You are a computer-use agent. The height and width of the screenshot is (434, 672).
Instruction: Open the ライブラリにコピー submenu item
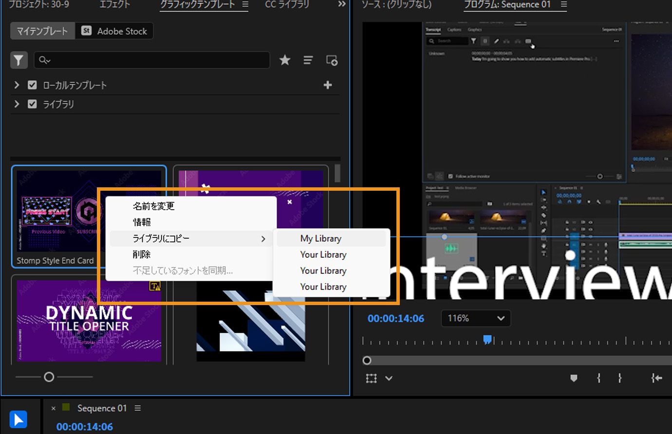[x=191, y=238]
